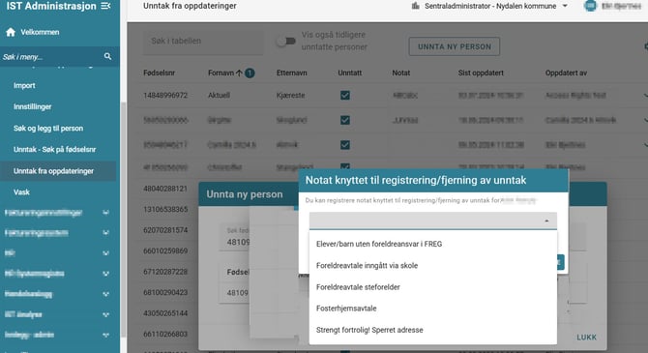Click 'Aktuell' first name cell

219,96
